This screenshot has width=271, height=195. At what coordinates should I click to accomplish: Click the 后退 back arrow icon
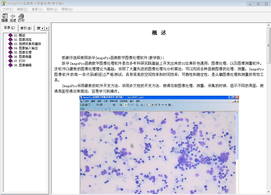(13, 18)
